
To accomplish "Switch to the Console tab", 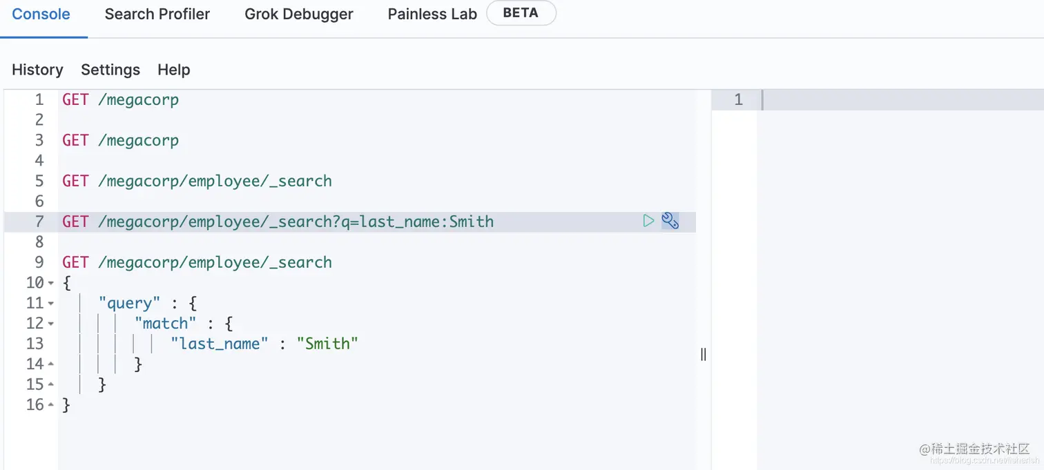I will click(41, 14).
